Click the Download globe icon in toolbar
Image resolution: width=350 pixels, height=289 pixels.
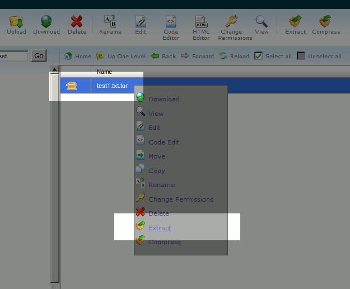tap(46, 21)
